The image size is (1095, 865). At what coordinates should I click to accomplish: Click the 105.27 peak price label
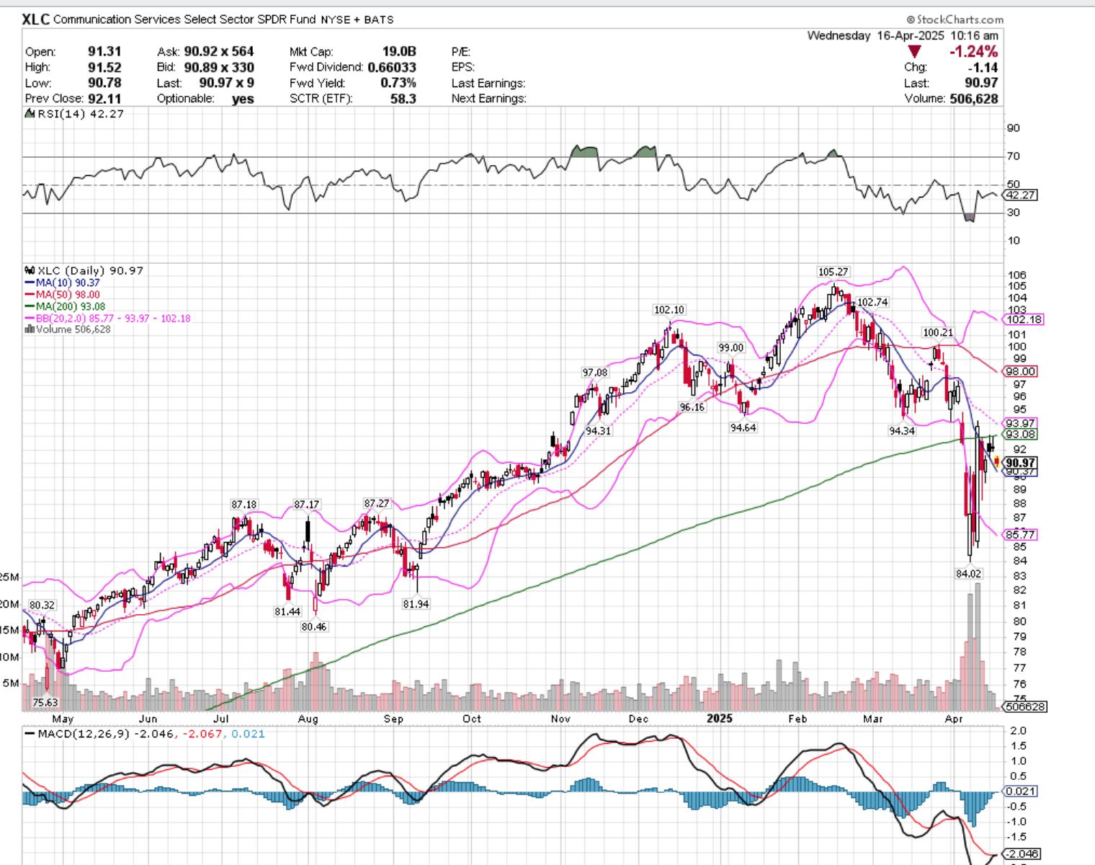833,272
